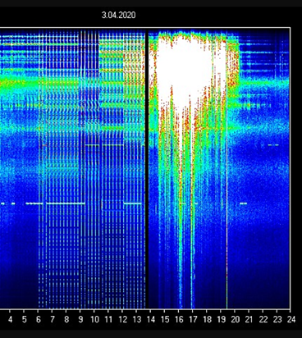302x338 pixels.
Task: Click hour 5 on the time axis
Action: click(x=25, y=319)
